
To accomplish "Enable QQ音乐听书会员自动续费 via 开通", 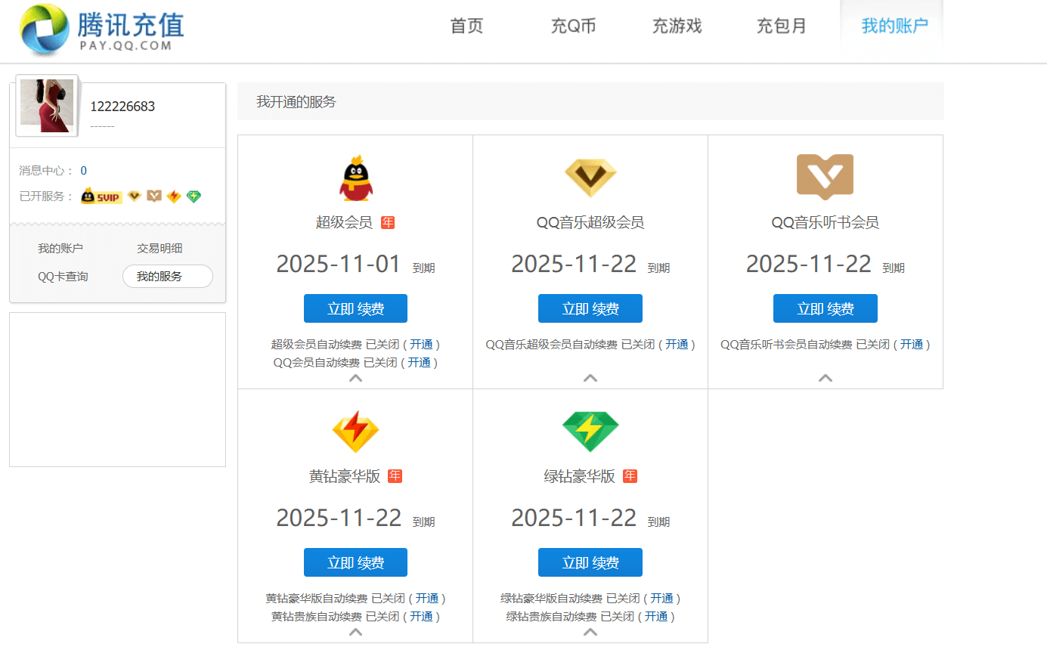I will [x=912, y=345].
